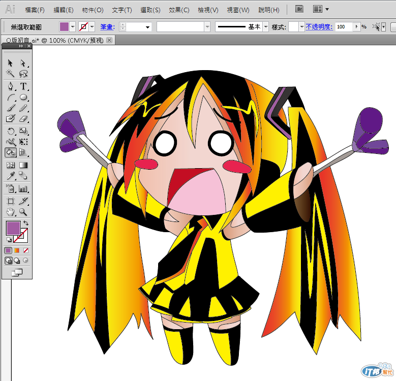Open the 文字(T) menu
396x381 pixels.
tap(121, 10)
